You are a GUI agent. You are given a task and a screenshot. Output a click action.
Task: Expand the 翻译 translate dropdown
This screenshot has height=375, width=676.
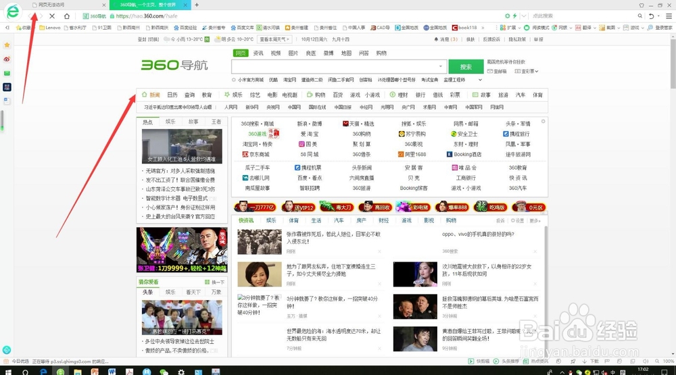(594, 28)
